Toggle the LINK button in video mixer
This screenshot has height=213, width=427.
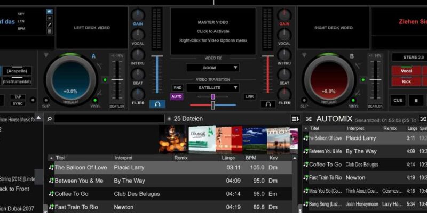[x=249, y=96]
